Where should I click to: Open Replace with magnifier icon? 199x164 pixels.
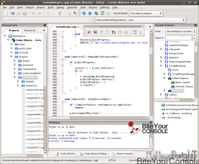coord(75,13)
